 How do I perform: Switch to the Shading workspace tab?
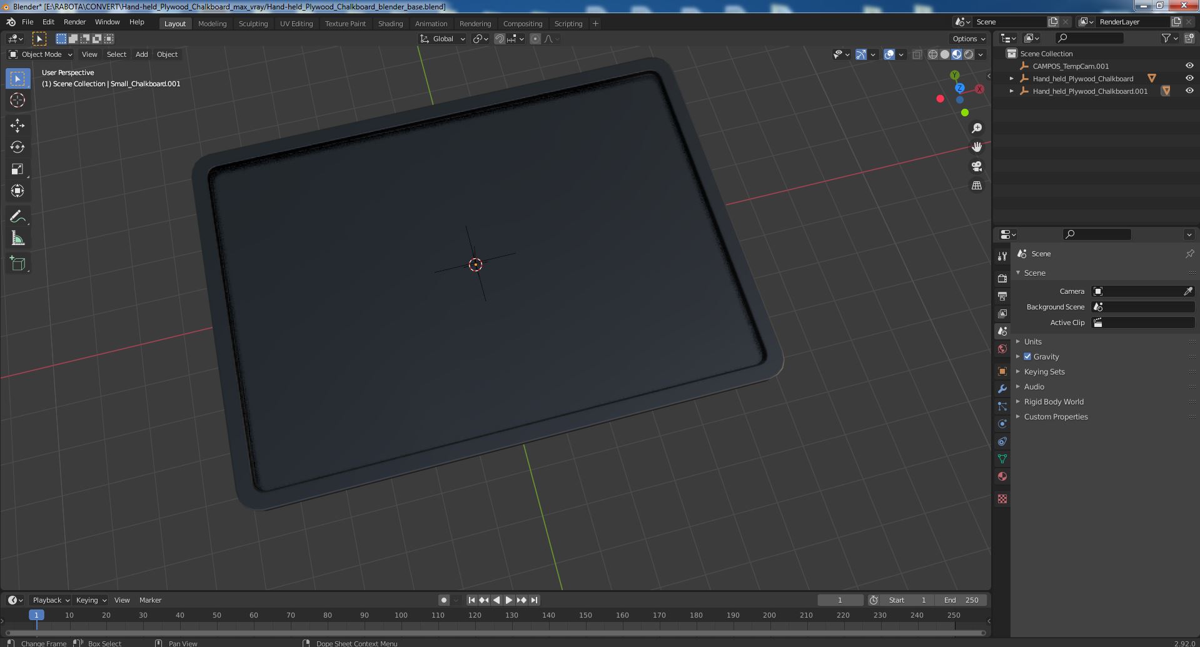coord(390,23)
